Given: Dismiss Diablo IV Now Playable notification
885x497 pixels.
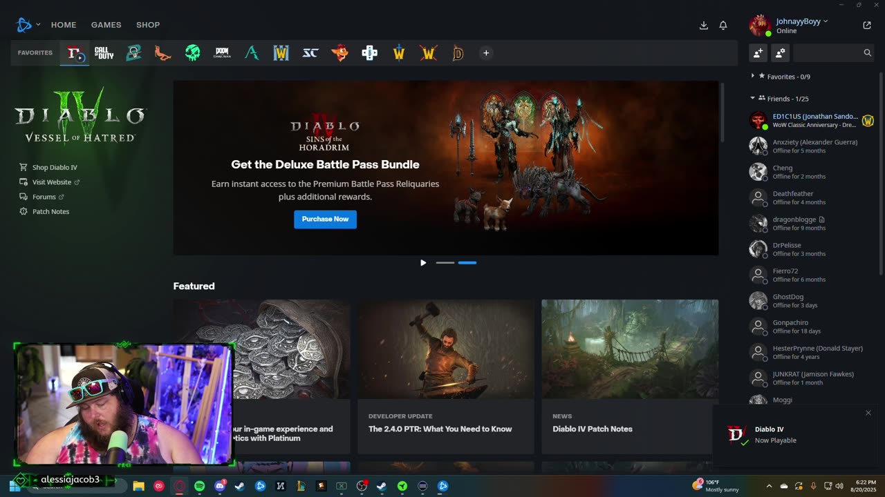Looking at the screenshot, I should (868, 413).
